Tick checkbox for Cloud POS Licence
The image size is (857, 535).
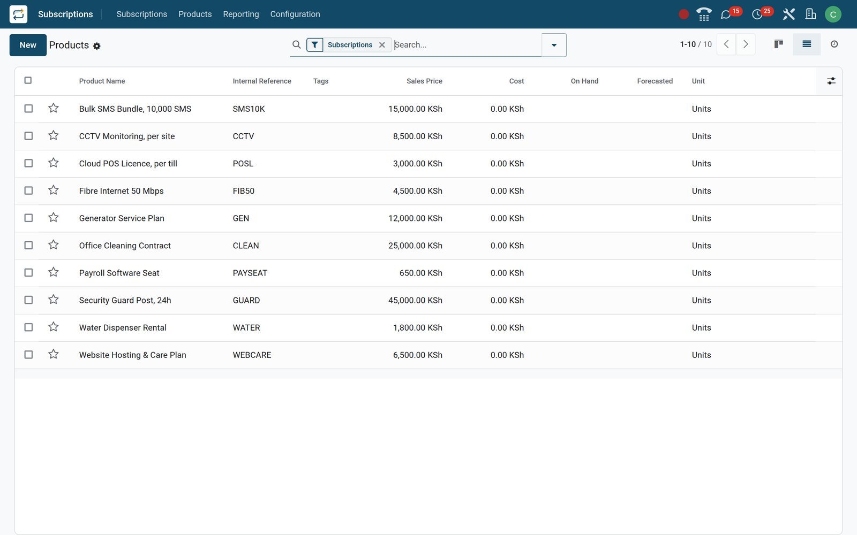tap(28, 163)
